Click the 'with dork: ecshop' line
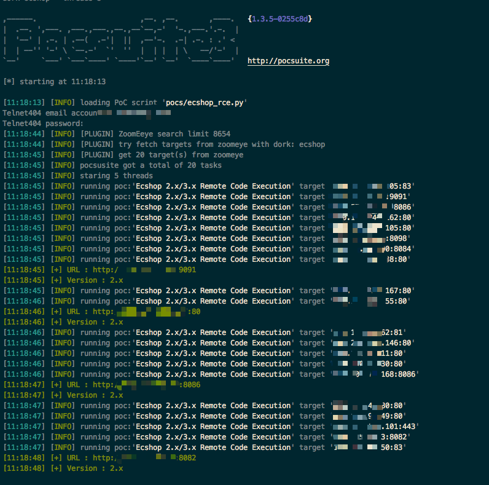Viewport: 489px width, 485px height. (x=164, y=144)
